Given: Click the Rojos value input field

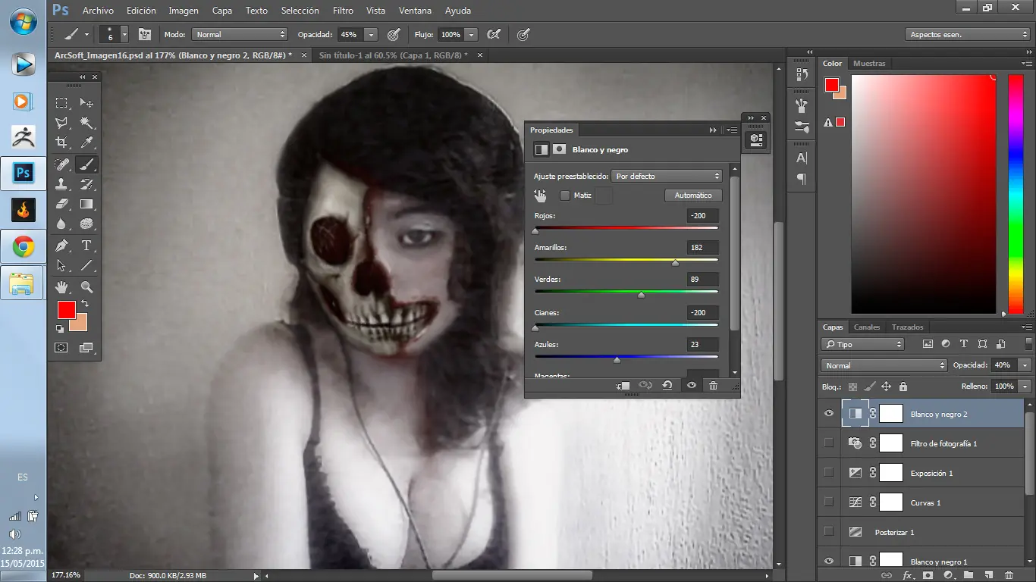Looking at the screenshot, I should pos(702,216).
